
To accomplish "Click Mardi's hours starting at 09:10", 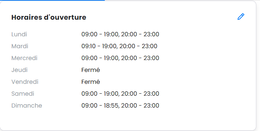I will [x=119, y=46].
